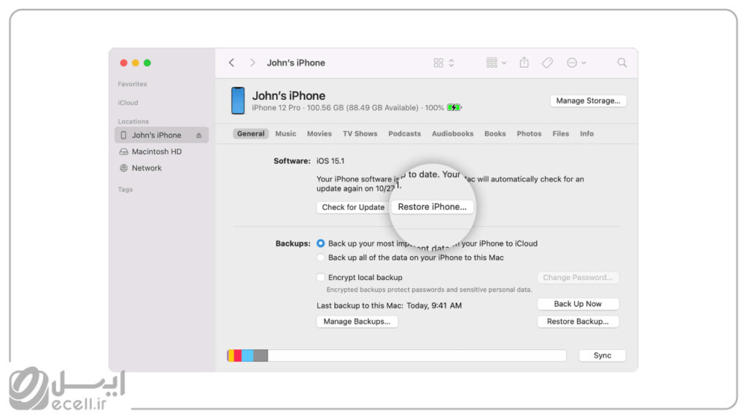
Task: Click the gray segment of storage bar
Action: pos(260,355)
